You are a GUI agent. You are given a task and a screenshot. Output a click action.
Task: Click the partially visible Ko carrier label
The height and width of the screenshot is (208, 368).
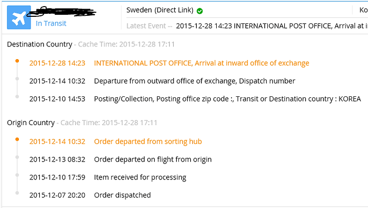click(363, 10)
